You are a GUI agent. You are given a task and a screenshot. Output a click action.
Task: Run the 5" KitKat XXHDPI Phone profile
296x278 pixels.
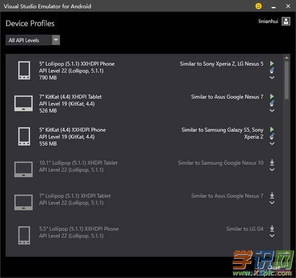(272, 129)
